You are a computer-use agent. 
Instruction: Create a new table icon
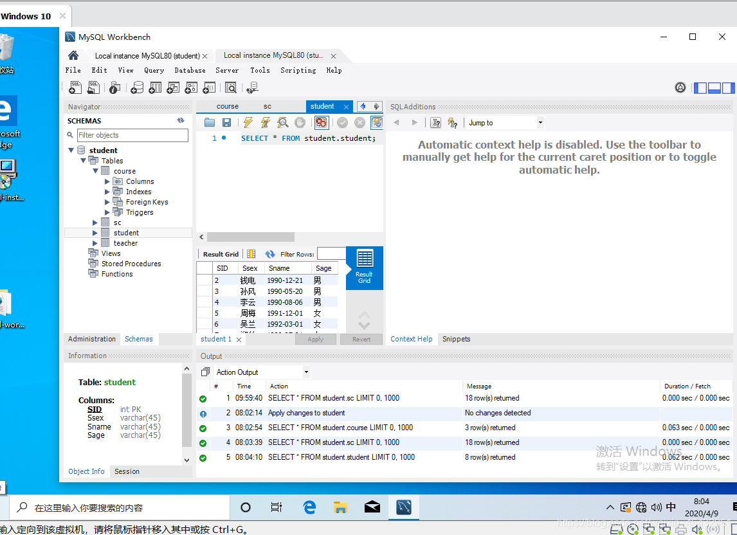(x=155, y=87)
